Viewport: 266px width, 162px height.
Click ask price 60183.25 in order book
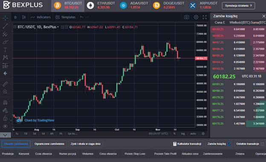coord(218,69)
